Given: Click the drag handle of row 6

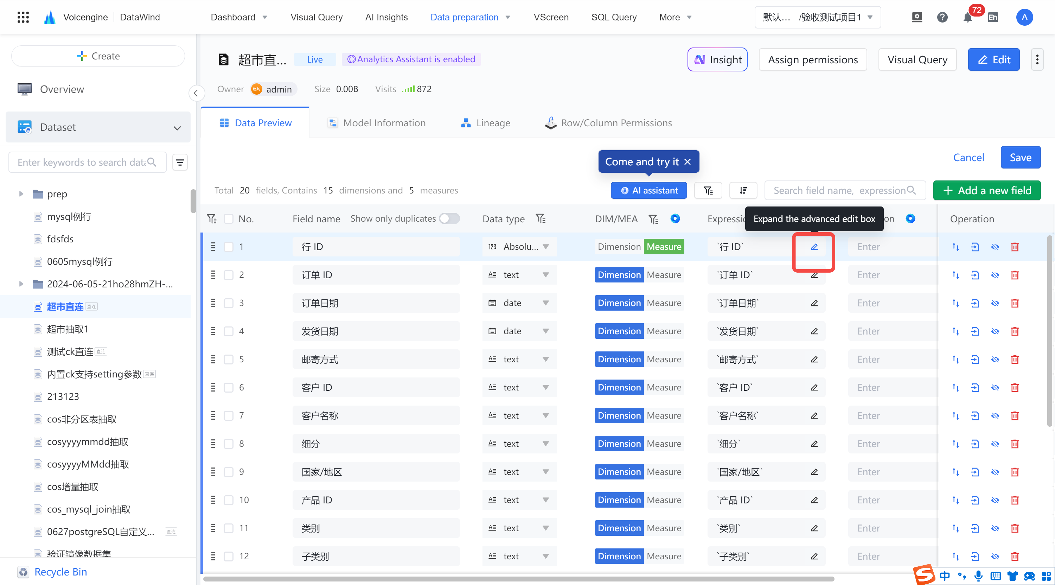Looking at the screenshot, I should click(213, 388).
